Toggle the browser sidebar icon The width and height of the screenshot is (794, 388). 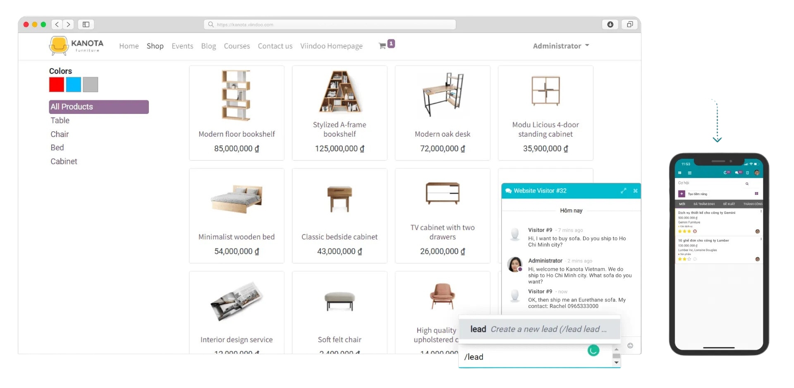click(x=86, y=24)
